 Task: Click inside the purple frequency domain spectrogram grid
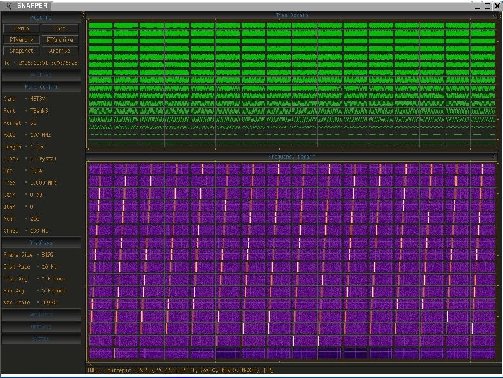pyautogui.click(x=292, y=261)
